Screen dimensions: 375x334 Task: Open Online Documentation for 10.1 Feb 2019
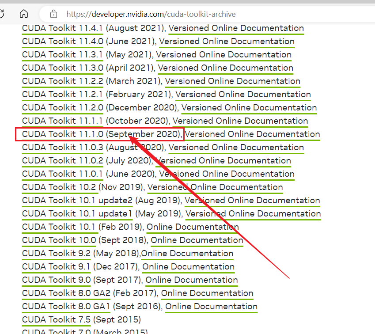click(x=193, y=227)
